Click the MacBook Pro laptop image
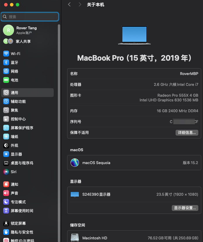Image resolution: width=203 pixels, height=242 pixels. (x=134, y=35)
